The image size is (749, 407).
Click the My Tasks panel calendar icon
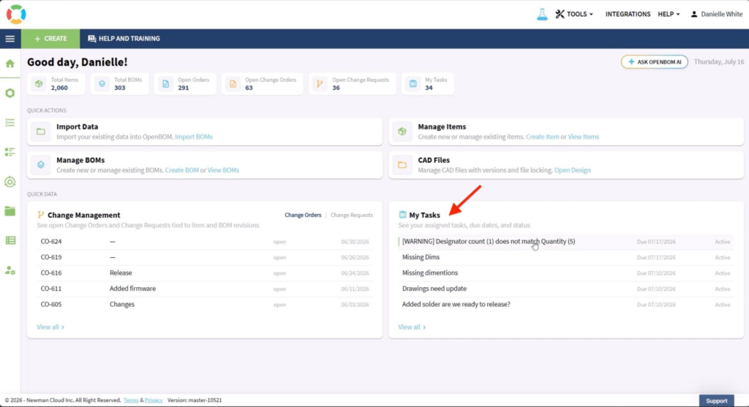403,215
